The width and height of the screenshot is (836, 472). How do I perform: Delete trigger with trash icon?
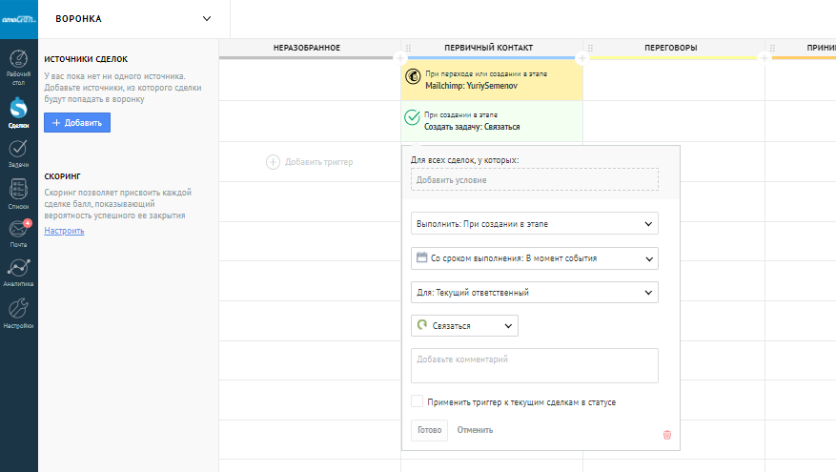666,435
